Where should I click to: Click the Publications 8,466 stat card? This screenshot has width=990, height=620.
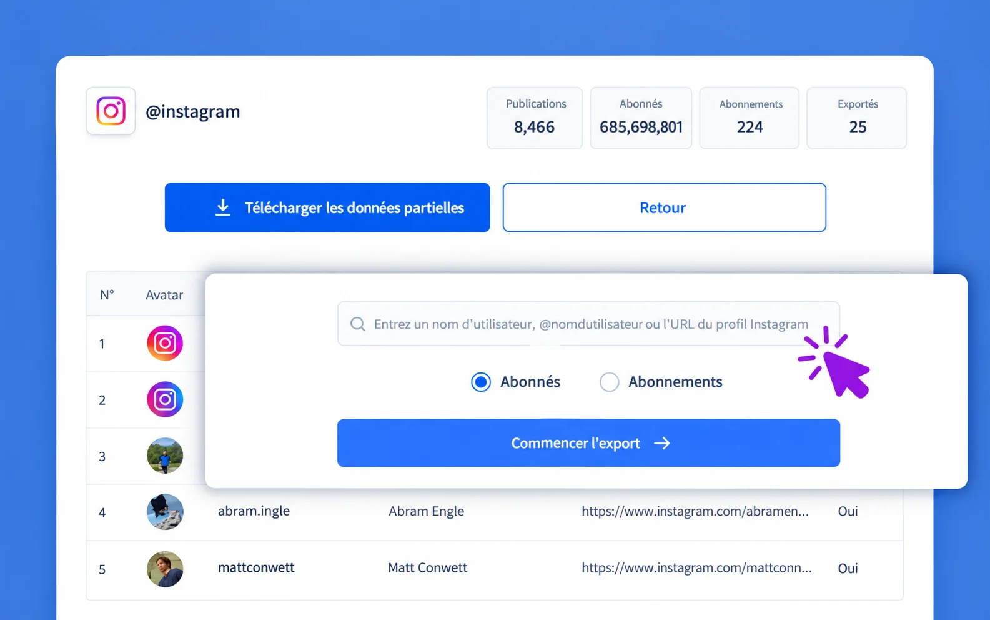535,117
